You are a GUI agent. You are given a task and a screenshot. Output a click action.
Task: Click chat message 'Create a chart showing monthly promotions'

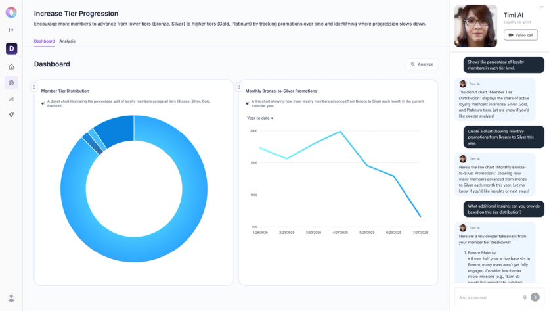[504, 137]
